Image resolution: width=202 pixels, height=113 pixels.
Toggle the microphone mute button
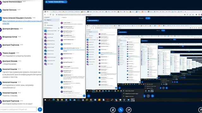click(x=113, y=110)
